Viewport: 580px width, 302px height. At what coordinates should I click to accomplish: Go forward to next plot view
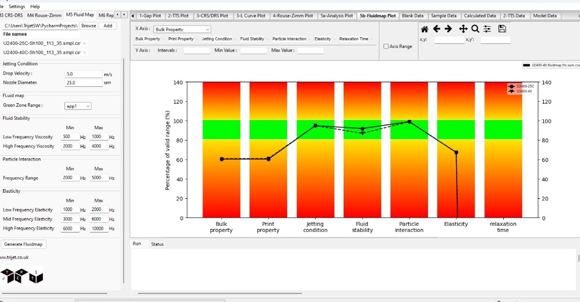[x=449, y=29]
